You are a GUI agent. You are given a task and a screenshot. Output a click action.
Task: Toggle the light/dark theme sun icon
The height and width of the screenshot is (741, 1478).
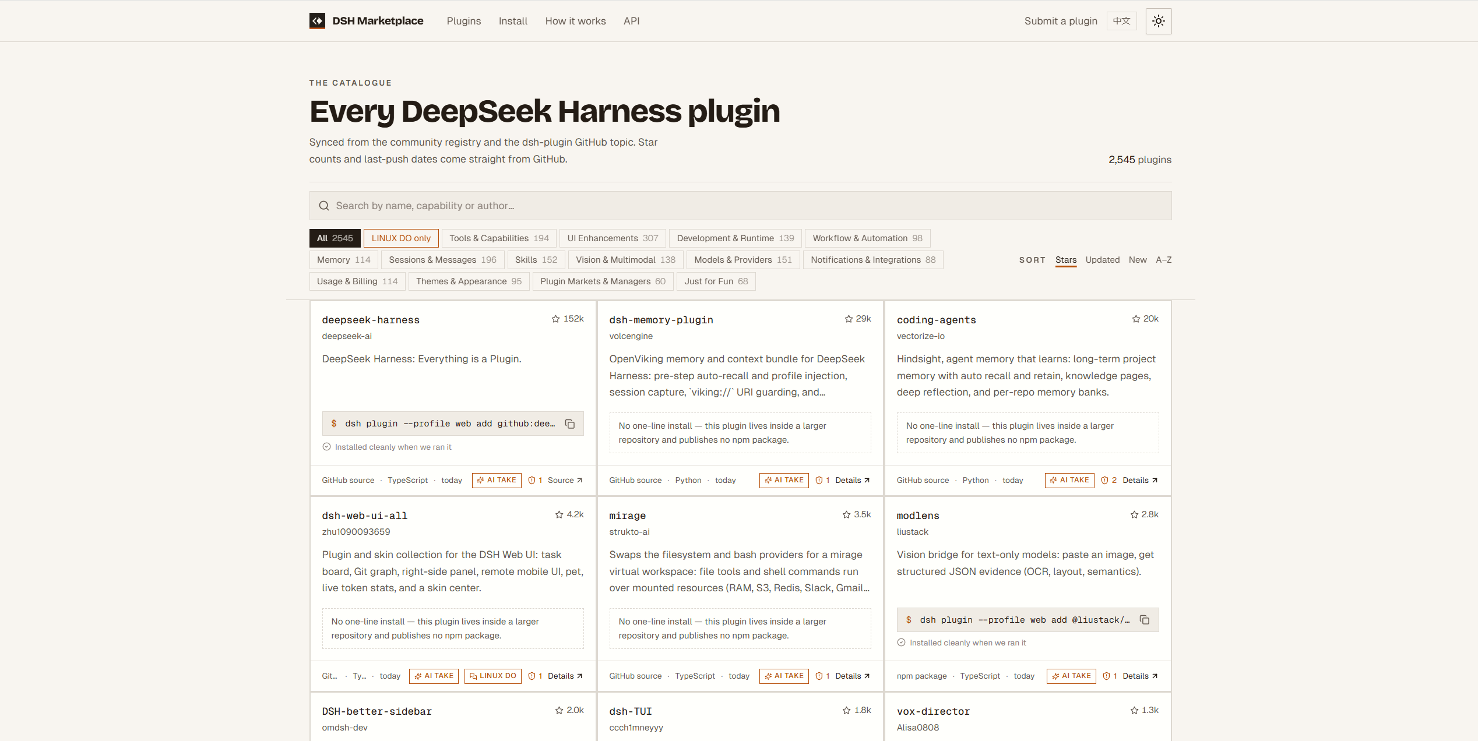pyautogui.click(x=1158, y=21)
